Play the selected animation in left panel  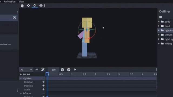click(14, 18)
